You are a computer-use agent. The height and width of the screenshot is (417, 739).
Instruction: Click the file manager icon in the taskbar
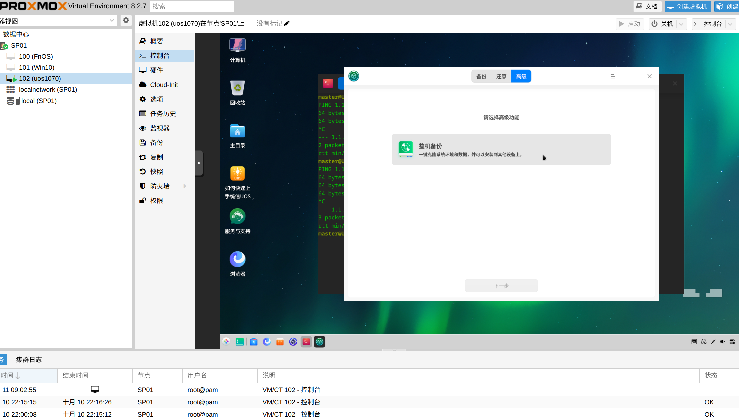(254, 341)
